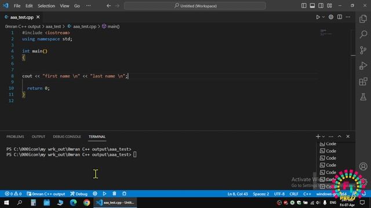Open the Run and Debug view

[x=363, y=65]
